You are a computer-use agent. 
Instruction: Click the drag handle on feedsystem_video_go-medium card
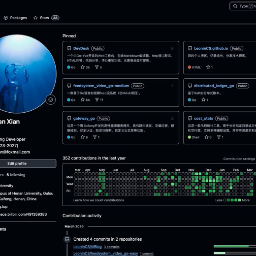click(x=172, y=86)
